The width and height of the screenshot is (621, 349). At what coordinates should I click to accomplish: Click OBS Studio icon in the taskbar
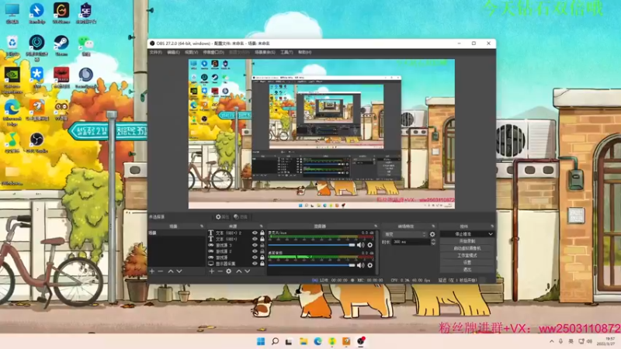pos(361,341)
